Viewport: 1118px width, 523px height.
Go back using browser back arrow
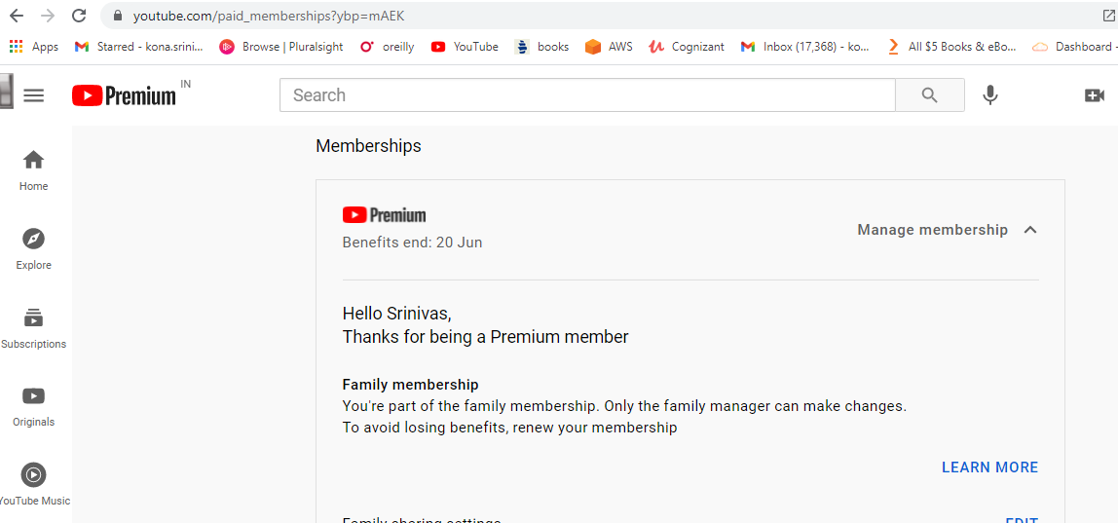pos(16,16)
